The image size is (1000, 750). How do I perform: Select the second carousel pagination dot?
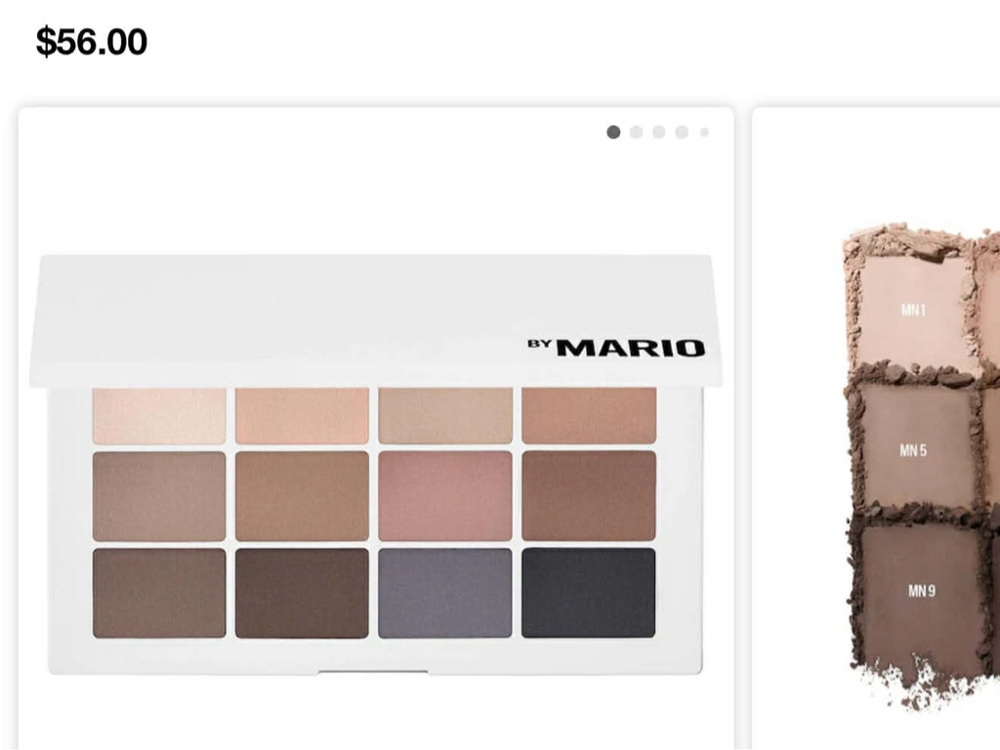coord(636,132)
